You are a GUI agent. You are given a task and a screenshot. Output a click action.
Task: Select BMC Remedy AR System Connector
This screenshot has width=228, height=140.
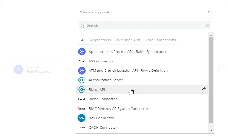click(118, 109)
